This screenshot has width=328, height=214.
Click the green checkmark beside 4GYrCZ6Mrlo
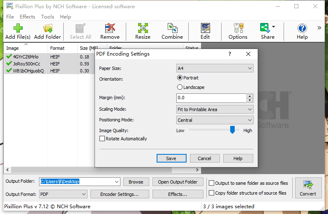[9, 56]
